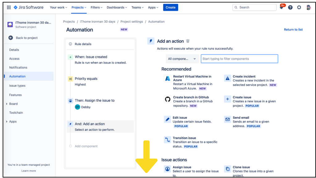The height and width of the screenshot is (178, 316).
Task: Click the blue Create button
Action: 170,7
